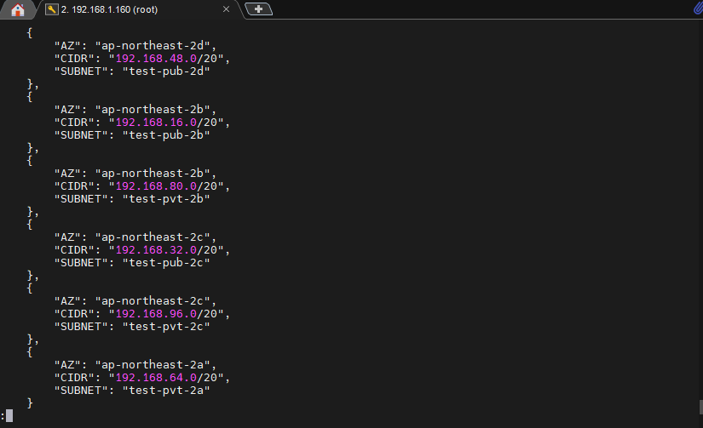This screenshot has height=428, width=703.
Task: Click the subnet name "test-pub-2c"
Action: (x=166, y=263)
